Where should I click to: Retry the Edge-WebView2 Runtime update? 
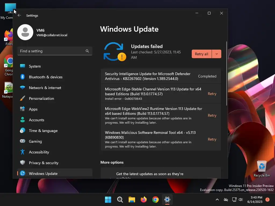click(x=212, y=115)
